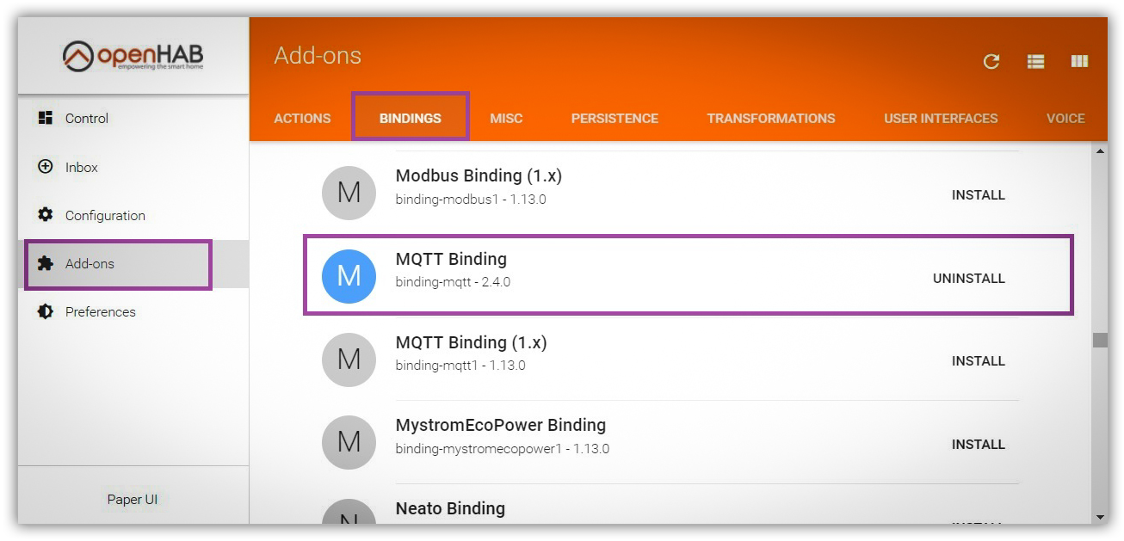Screen dimensions: 1124x541
Task: Click the Preferences brightness icon
Action: pyautogui.click(x=46, y=311)
